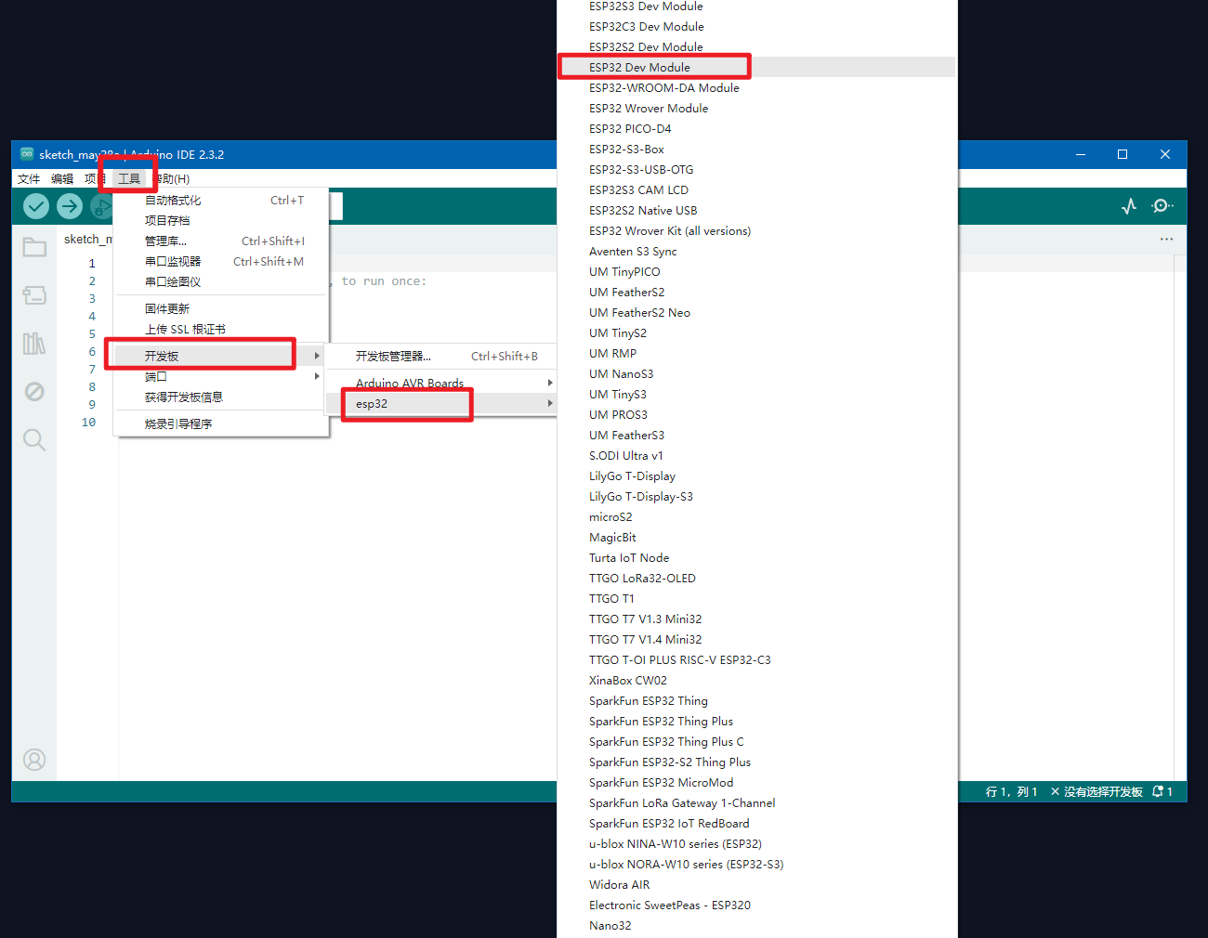The width and height of the screenshot is (1208, 938).
Task: Open the Serial Plotter icon
Action: (x=1129, y=206)
